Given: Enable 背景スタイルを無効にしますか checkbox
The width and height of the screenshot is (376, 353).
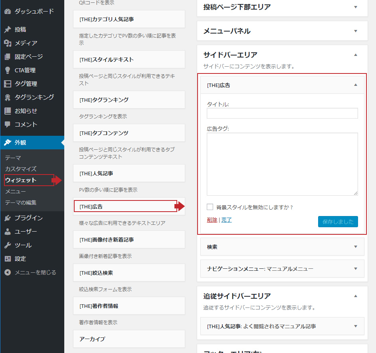Looking at the screenshot, I should [210, 207].
